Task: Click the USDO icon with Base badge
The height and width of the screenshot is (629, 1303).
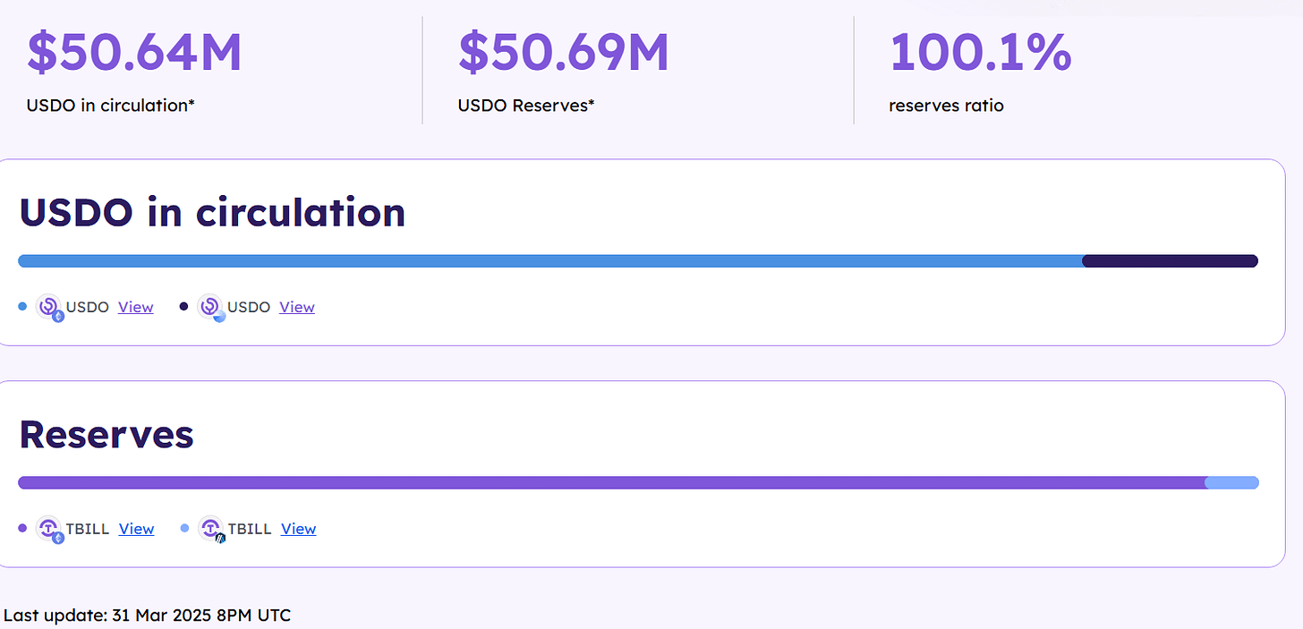Action: point(212,308)
